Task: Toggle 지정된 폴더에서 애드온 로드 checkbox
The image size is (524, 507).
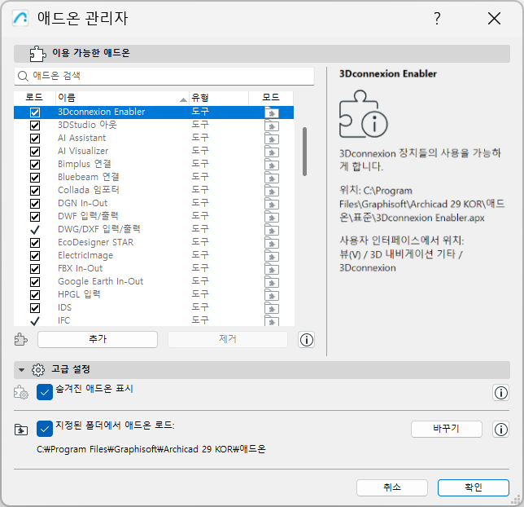Action: [45, 429]
